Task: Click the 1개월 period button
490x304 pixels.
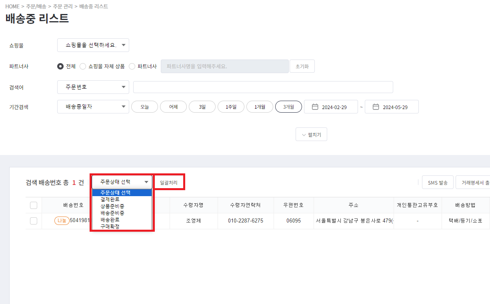Action: coord(260,107)
